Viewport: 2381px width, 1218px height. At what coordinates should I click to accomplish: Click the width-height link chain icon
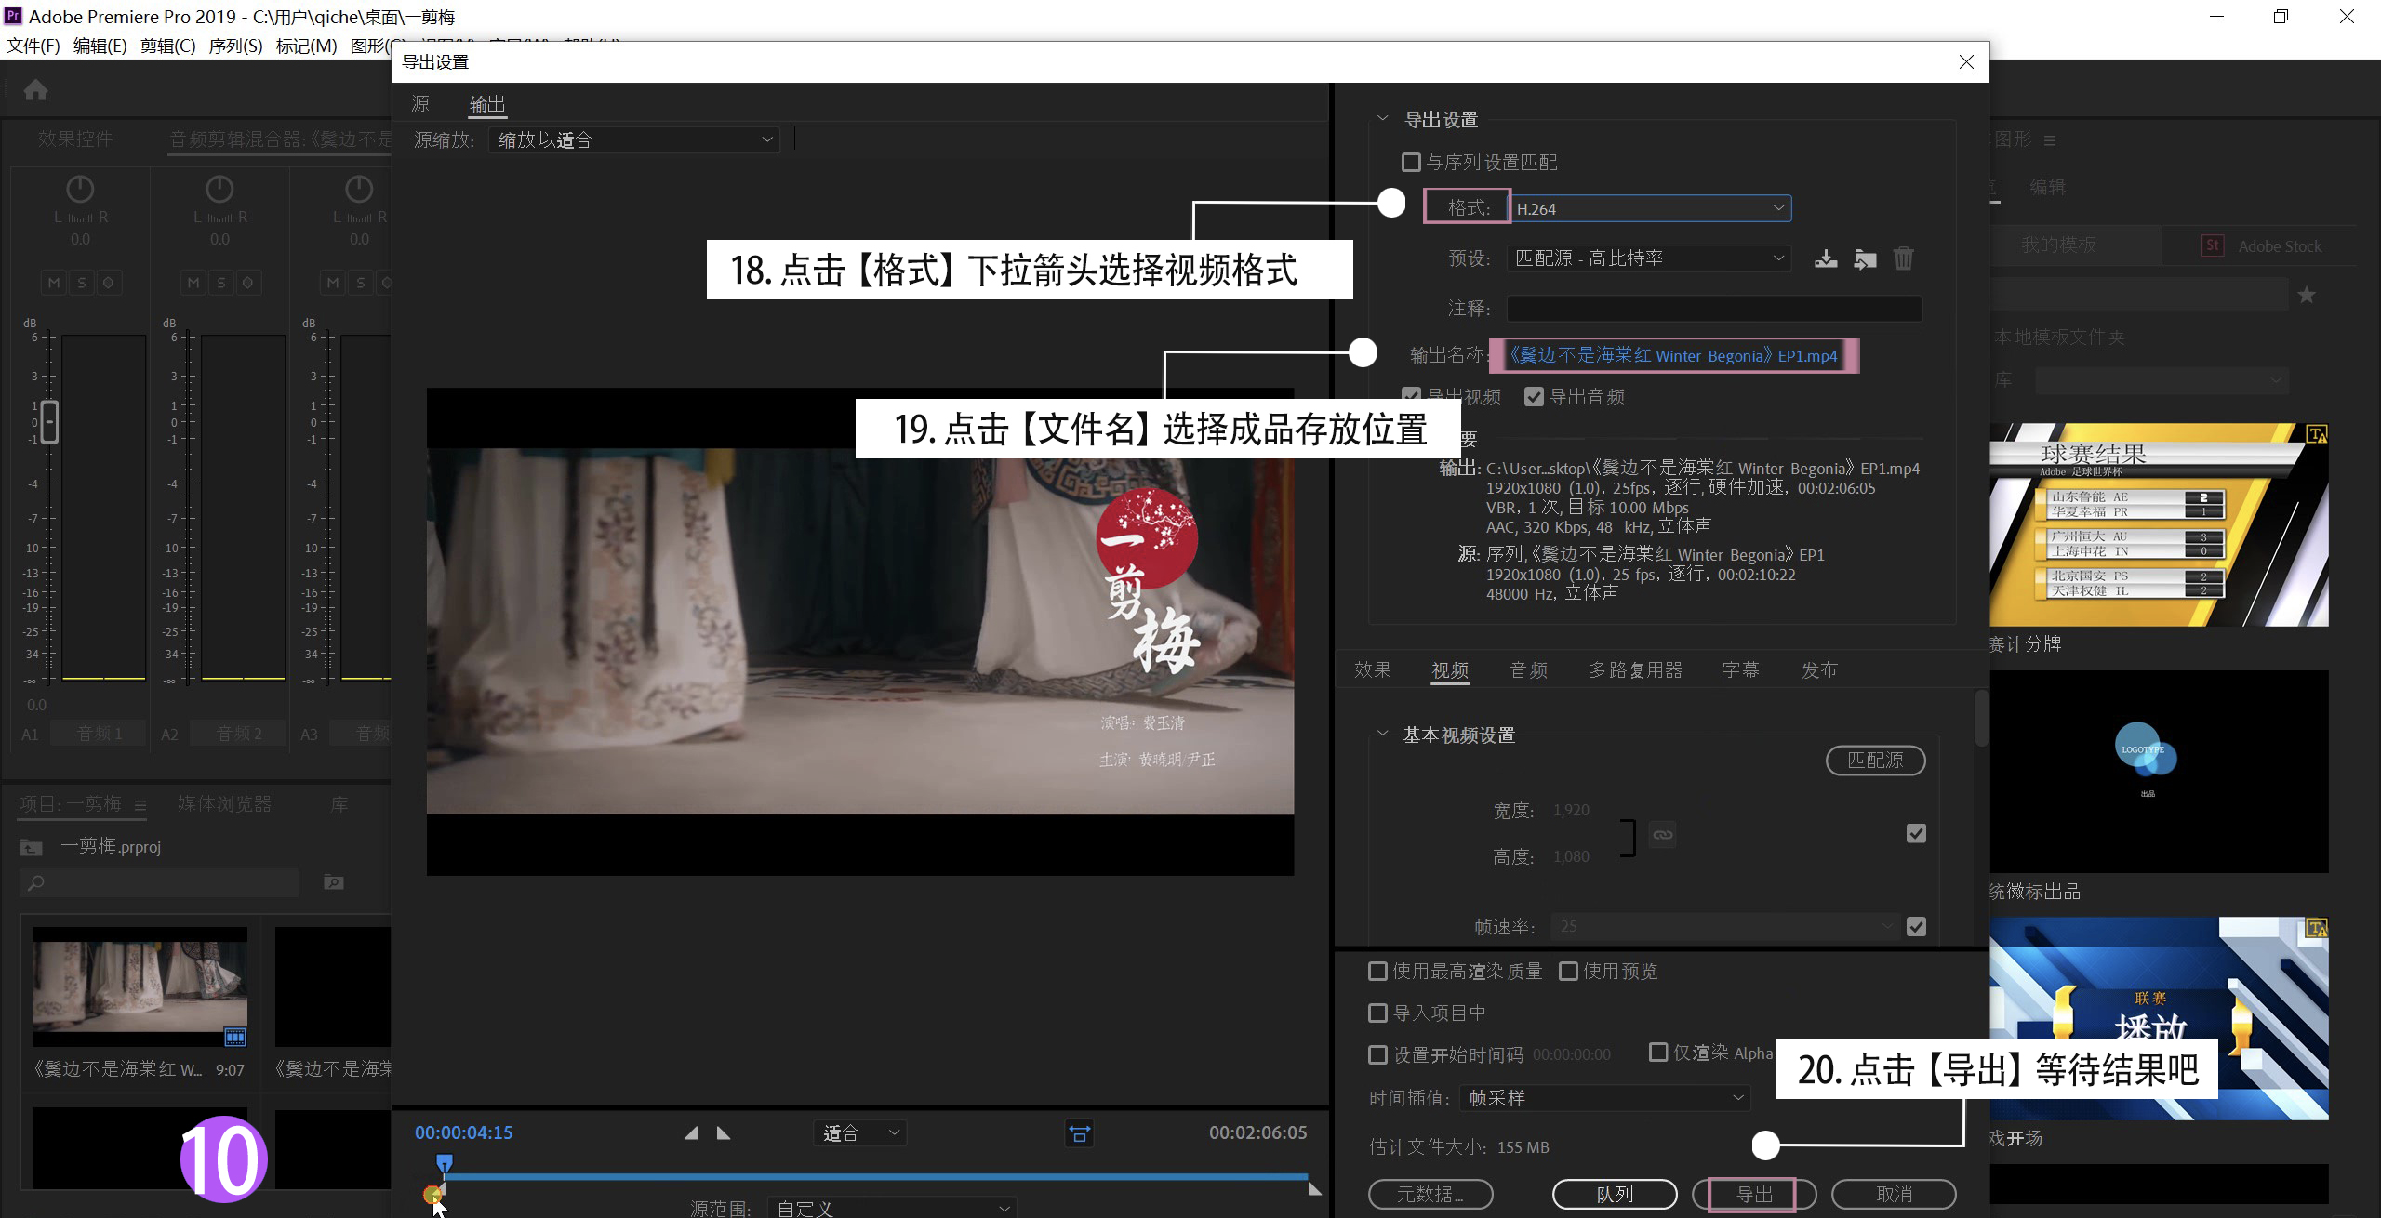click(1662, 834)
